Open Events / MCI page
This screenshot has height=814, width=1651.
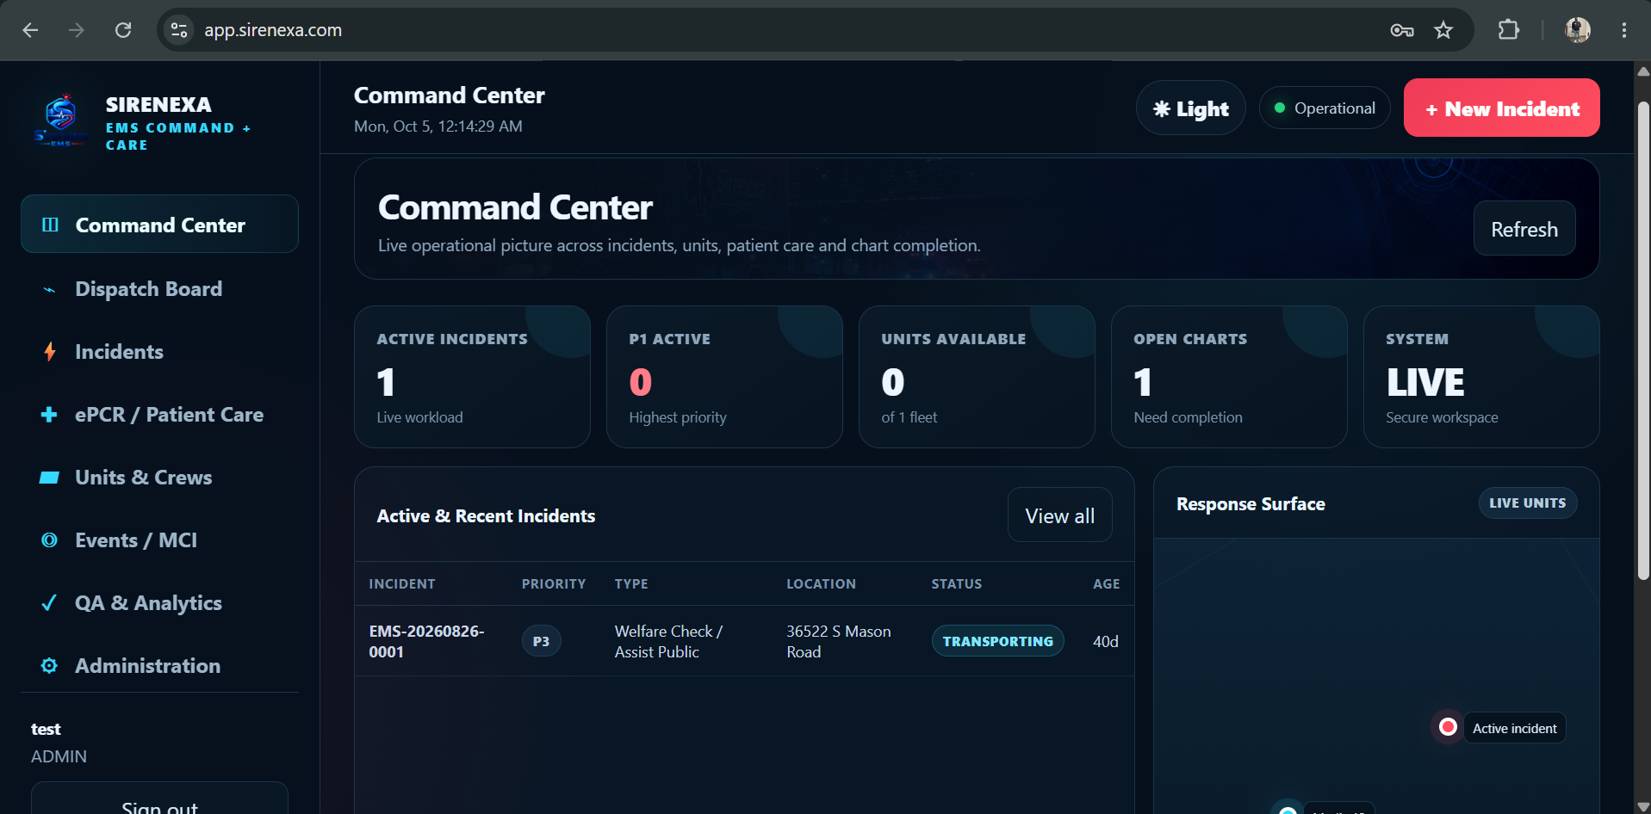pyautogui.click(x=159, y=540)
